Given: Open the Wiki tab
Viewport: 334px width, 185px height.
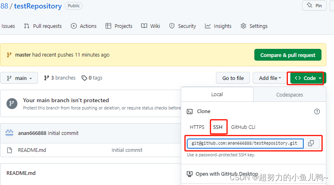Looking at the screenshot, I should pyautogui.click(x=150, y=26).
